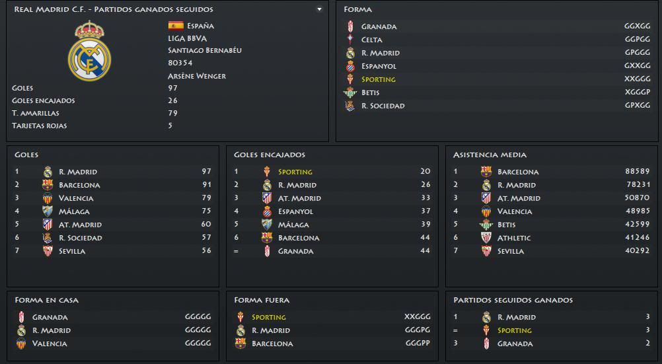Click Málaga crest in Goles panel
The width and height of the screenshot is (662, 364).
click(48, 211)
